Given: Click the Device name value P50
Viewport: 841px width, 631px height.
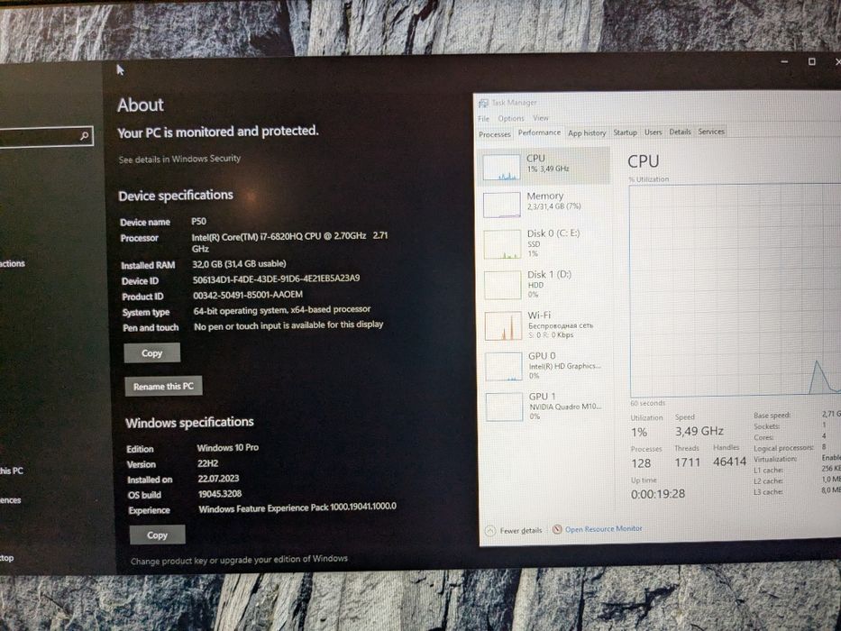Looking at the screenshot, I should click(198, 221).
